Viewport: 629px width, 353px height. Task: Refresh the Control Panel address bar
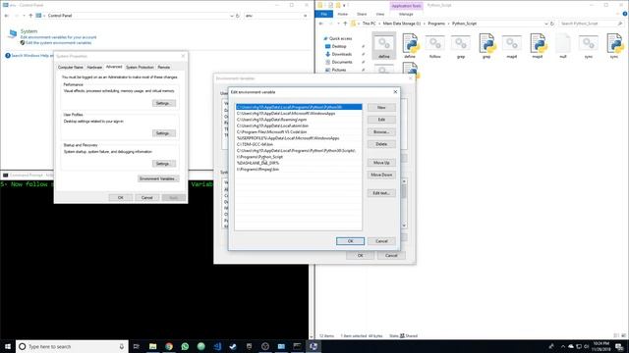238,16
